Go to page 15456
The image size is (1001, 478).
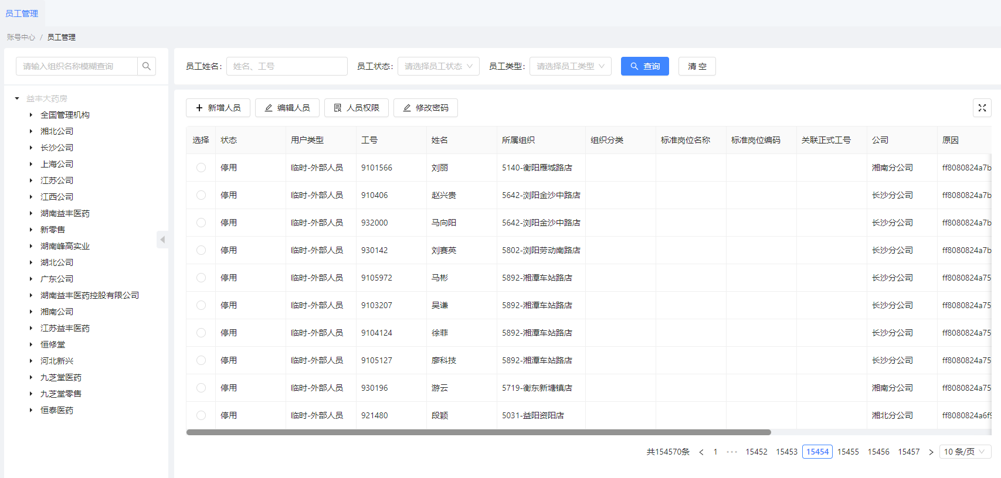tap(878, 452)
